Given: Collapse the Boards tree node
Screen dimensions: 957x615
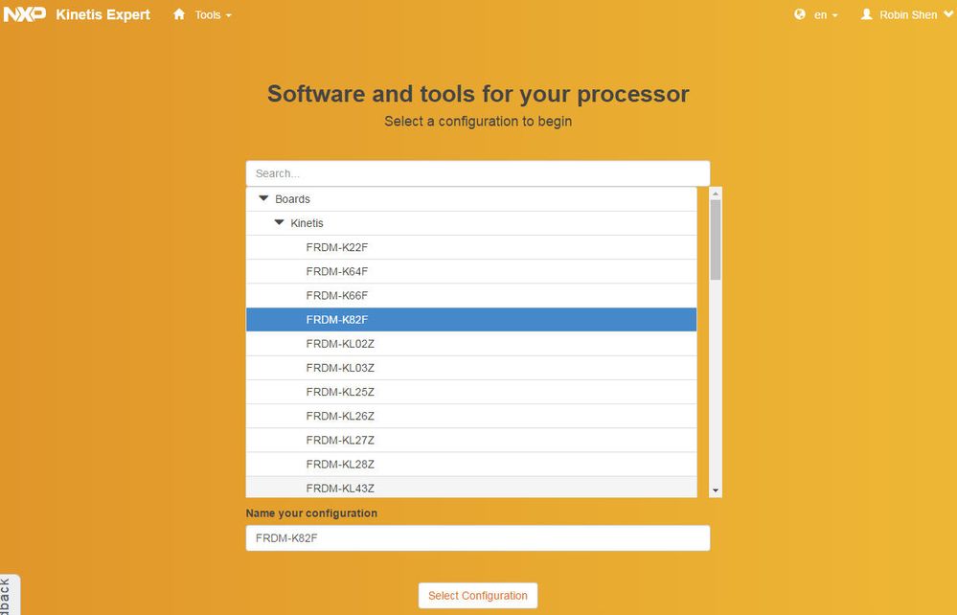Looking at the screenshot, I should [263, 198].
